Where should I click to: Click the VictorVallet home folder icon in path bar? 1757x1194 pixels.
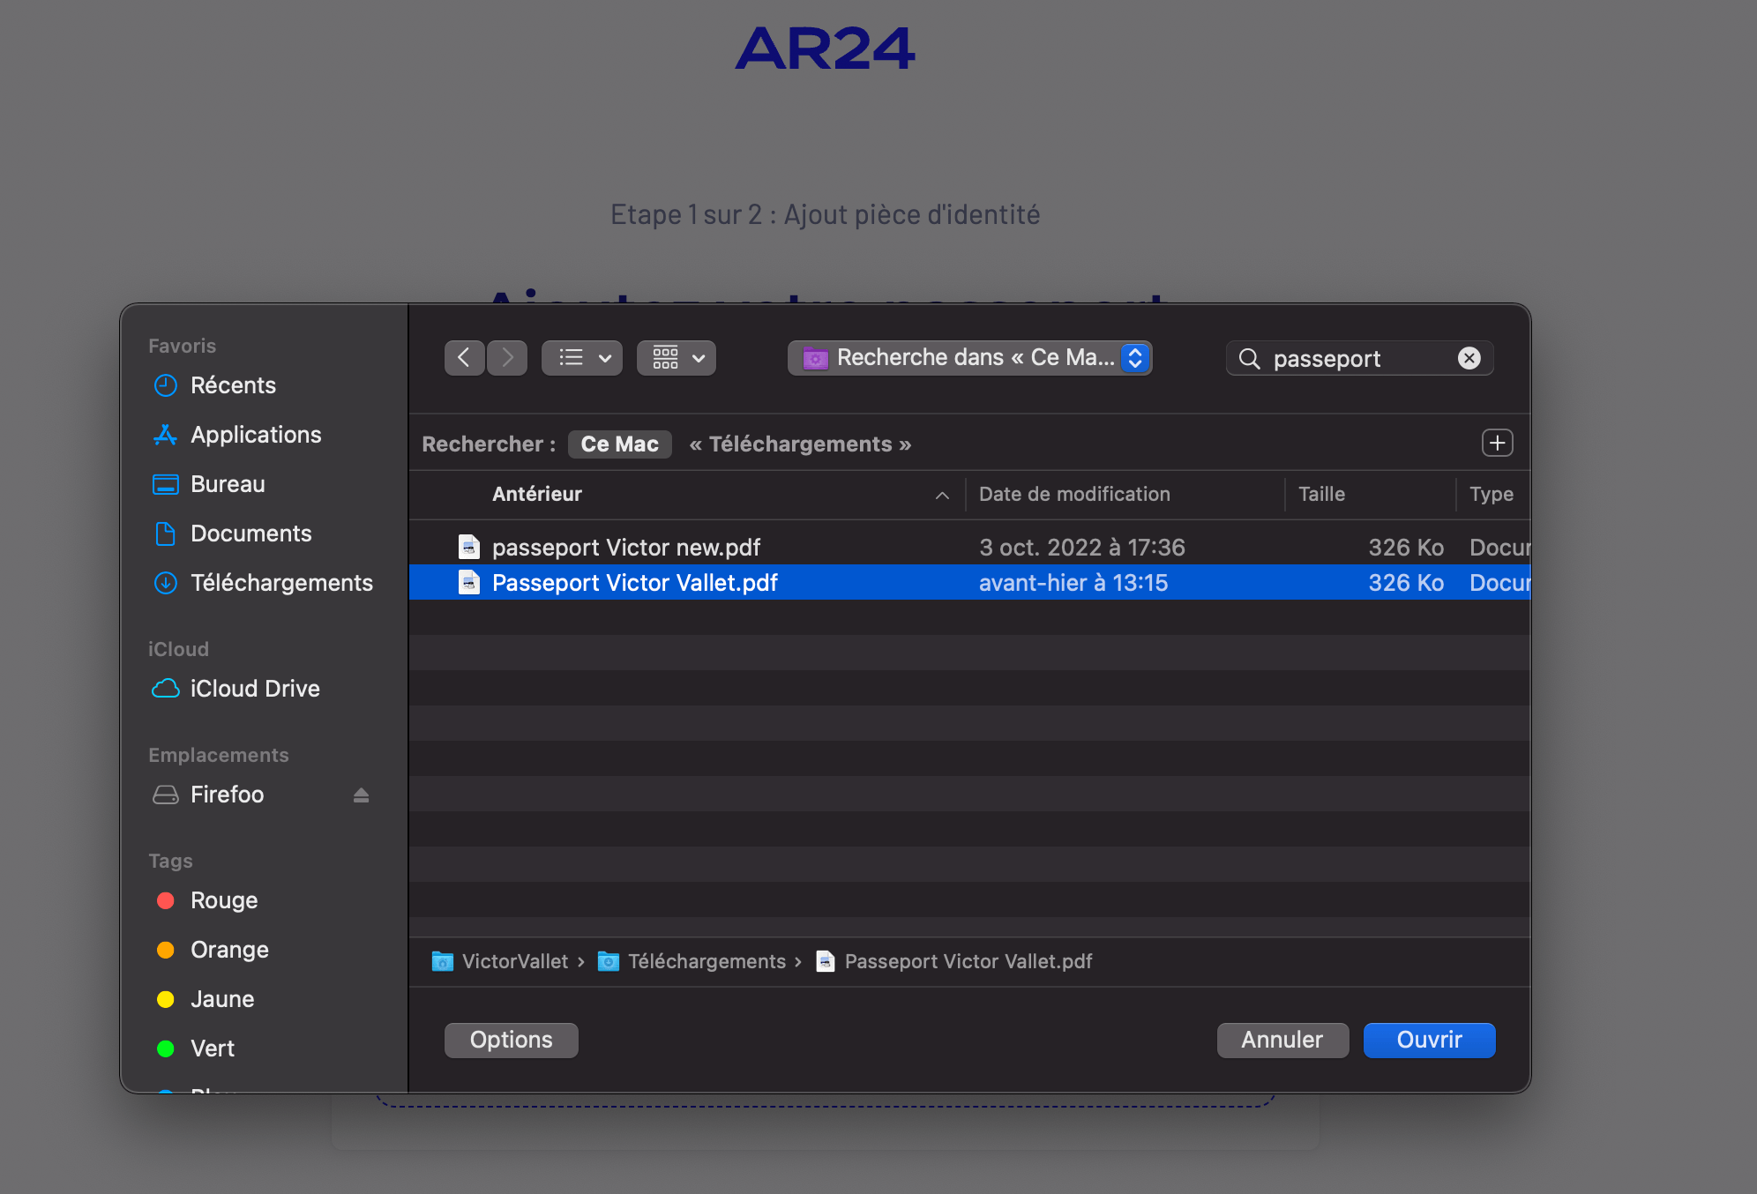tap(443, 961)
